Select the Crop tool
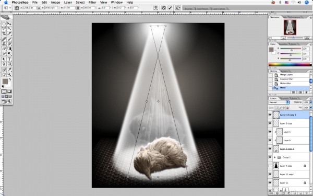Screen dimensions: 313x196 pyautogui.click(x=4, y=33)
